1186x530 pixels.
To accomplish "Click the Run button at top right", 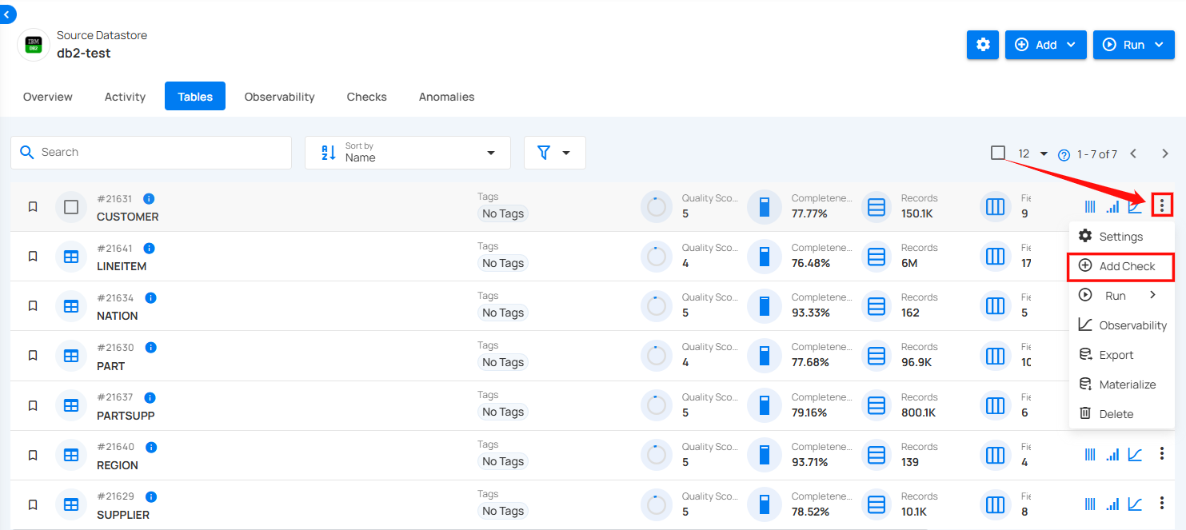I will [x=1133, y=45].
